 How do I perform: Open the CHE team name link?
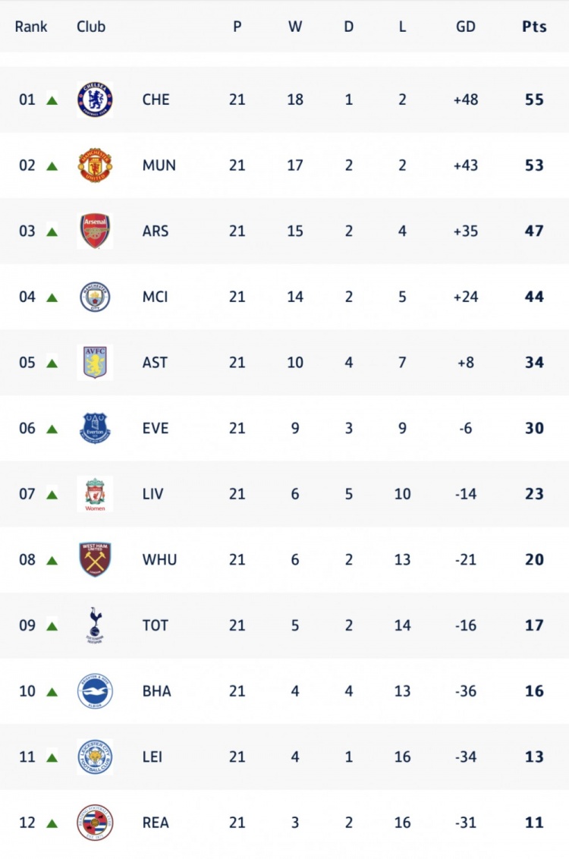pyautogui.click(x=156, y=99)
